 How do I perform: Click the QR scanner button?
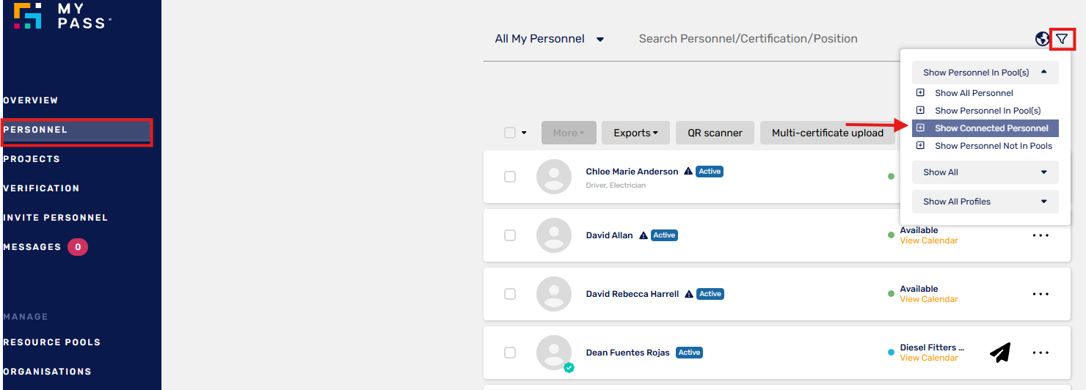[715, 133]
